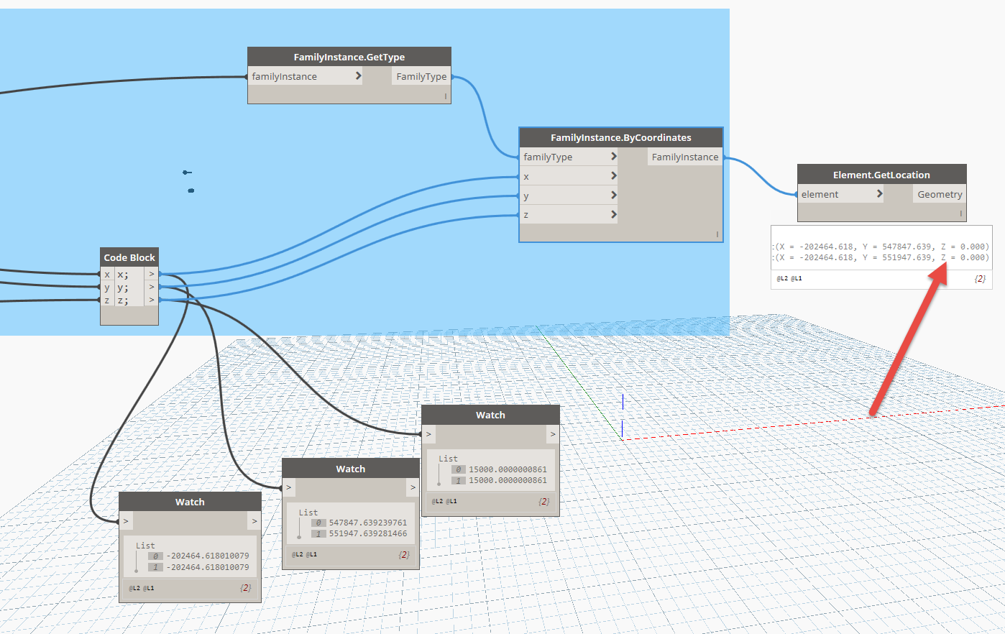Image resolution: width=1005 pixels, height=634 pixels.
Task: Click the z input port of Code Block
Action: tap(107, 300)
